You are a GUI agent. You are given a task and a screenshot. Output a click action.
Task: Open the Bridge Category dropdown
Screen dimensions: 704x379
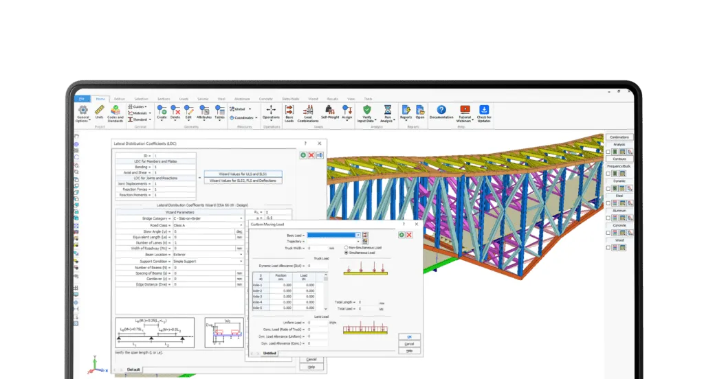click(x=208, y=218)
